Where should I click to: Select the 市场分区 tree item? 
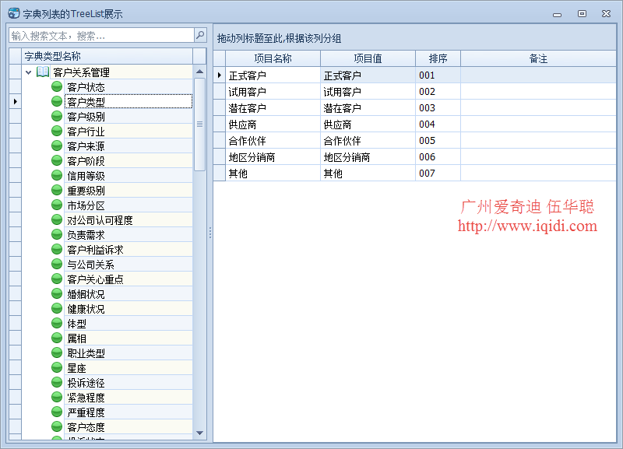click(128, 205)
